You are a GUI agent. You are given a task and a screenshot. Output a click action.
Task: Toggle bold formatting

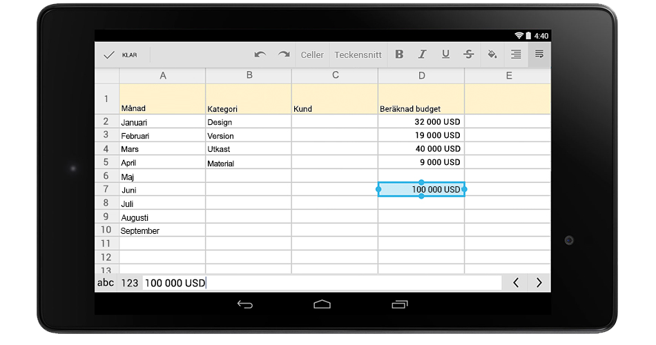click(x=399, y=55)
